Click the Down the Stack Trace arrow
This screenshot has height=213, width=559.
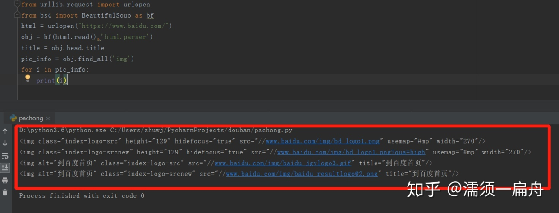[5, 144]
